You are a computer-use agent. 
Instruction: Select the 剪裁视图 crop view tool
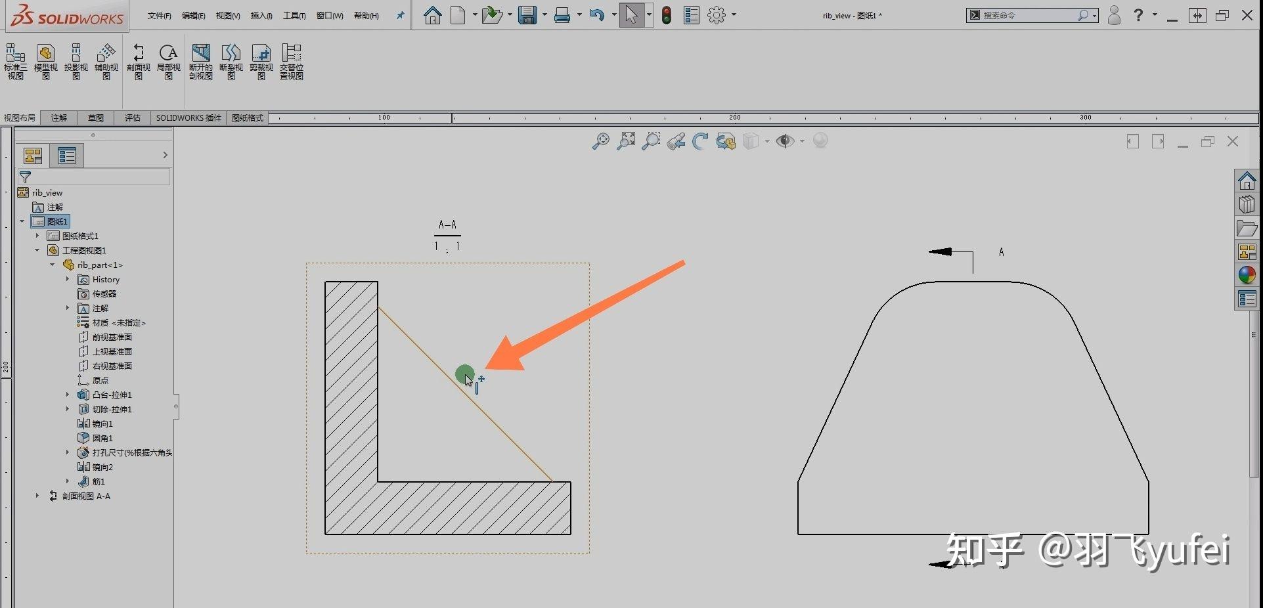point(261,62)
